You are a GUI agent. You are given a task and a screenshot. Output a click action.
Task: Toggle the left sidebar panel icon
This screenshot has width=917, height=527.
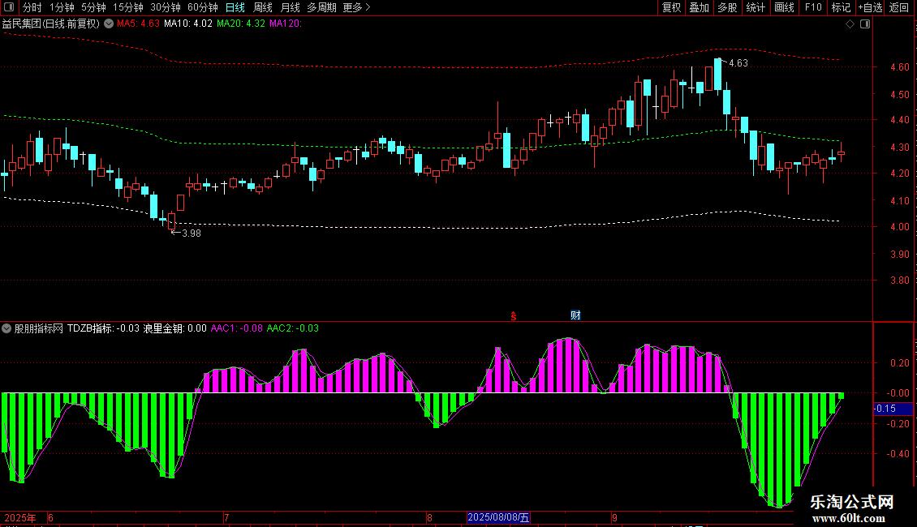pos(9,7)
